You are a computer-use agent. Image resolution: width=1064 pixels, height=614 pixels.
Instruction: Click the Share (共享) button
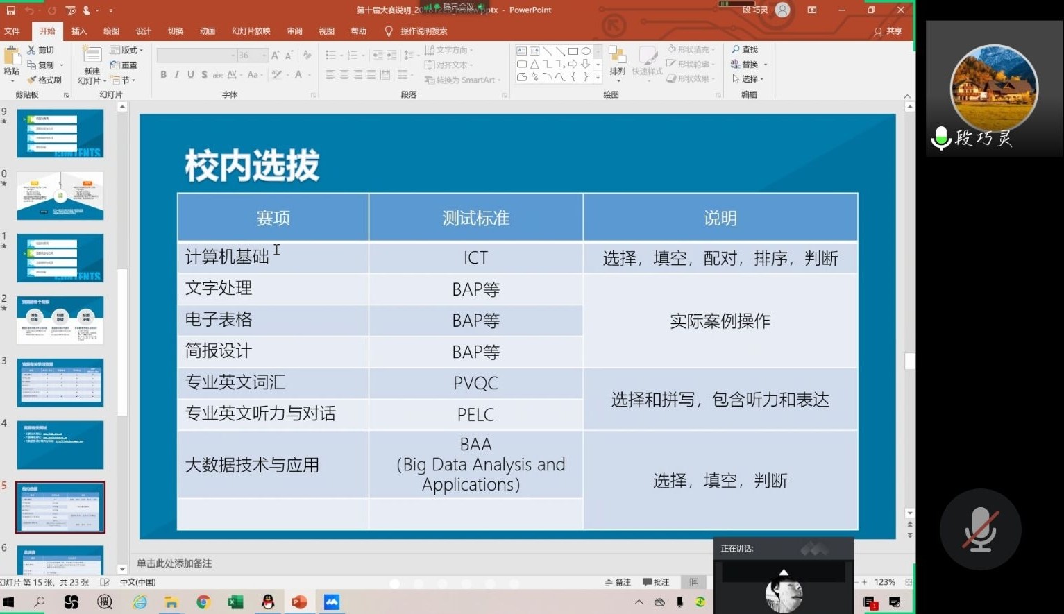pyautogui.click(x=888, y=31)
